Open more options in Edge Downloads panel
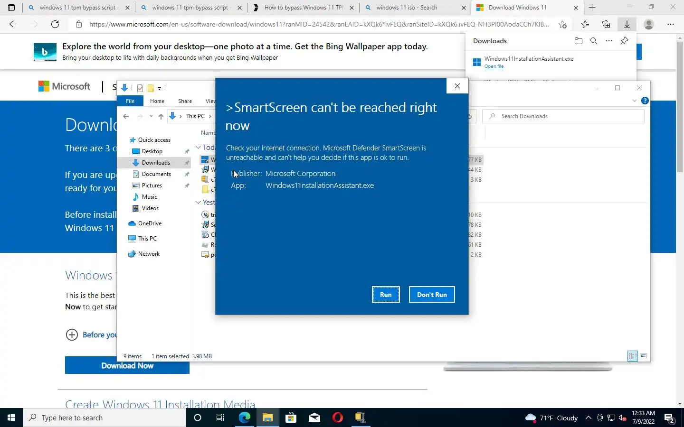 (609, 41)
